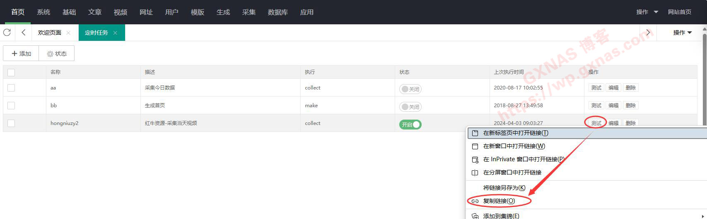707x219 pixels.
Task: Open the 采集 top menu
Action: coord(249,12)
